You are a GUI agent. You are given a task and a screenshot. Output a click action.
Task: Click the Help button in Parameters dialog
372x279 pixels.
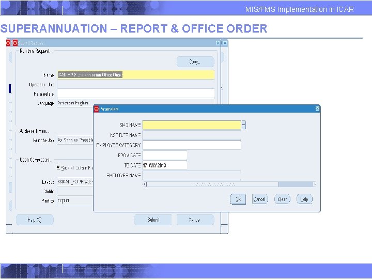[x=304, y=199]
